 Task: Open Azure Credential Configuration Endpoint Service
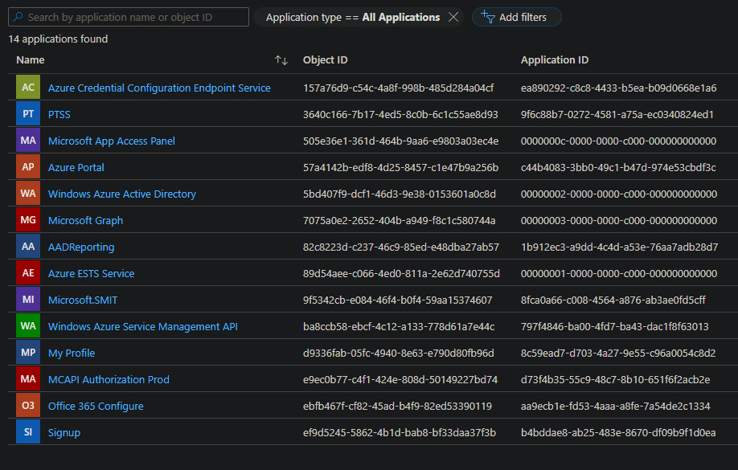(159, 88)
